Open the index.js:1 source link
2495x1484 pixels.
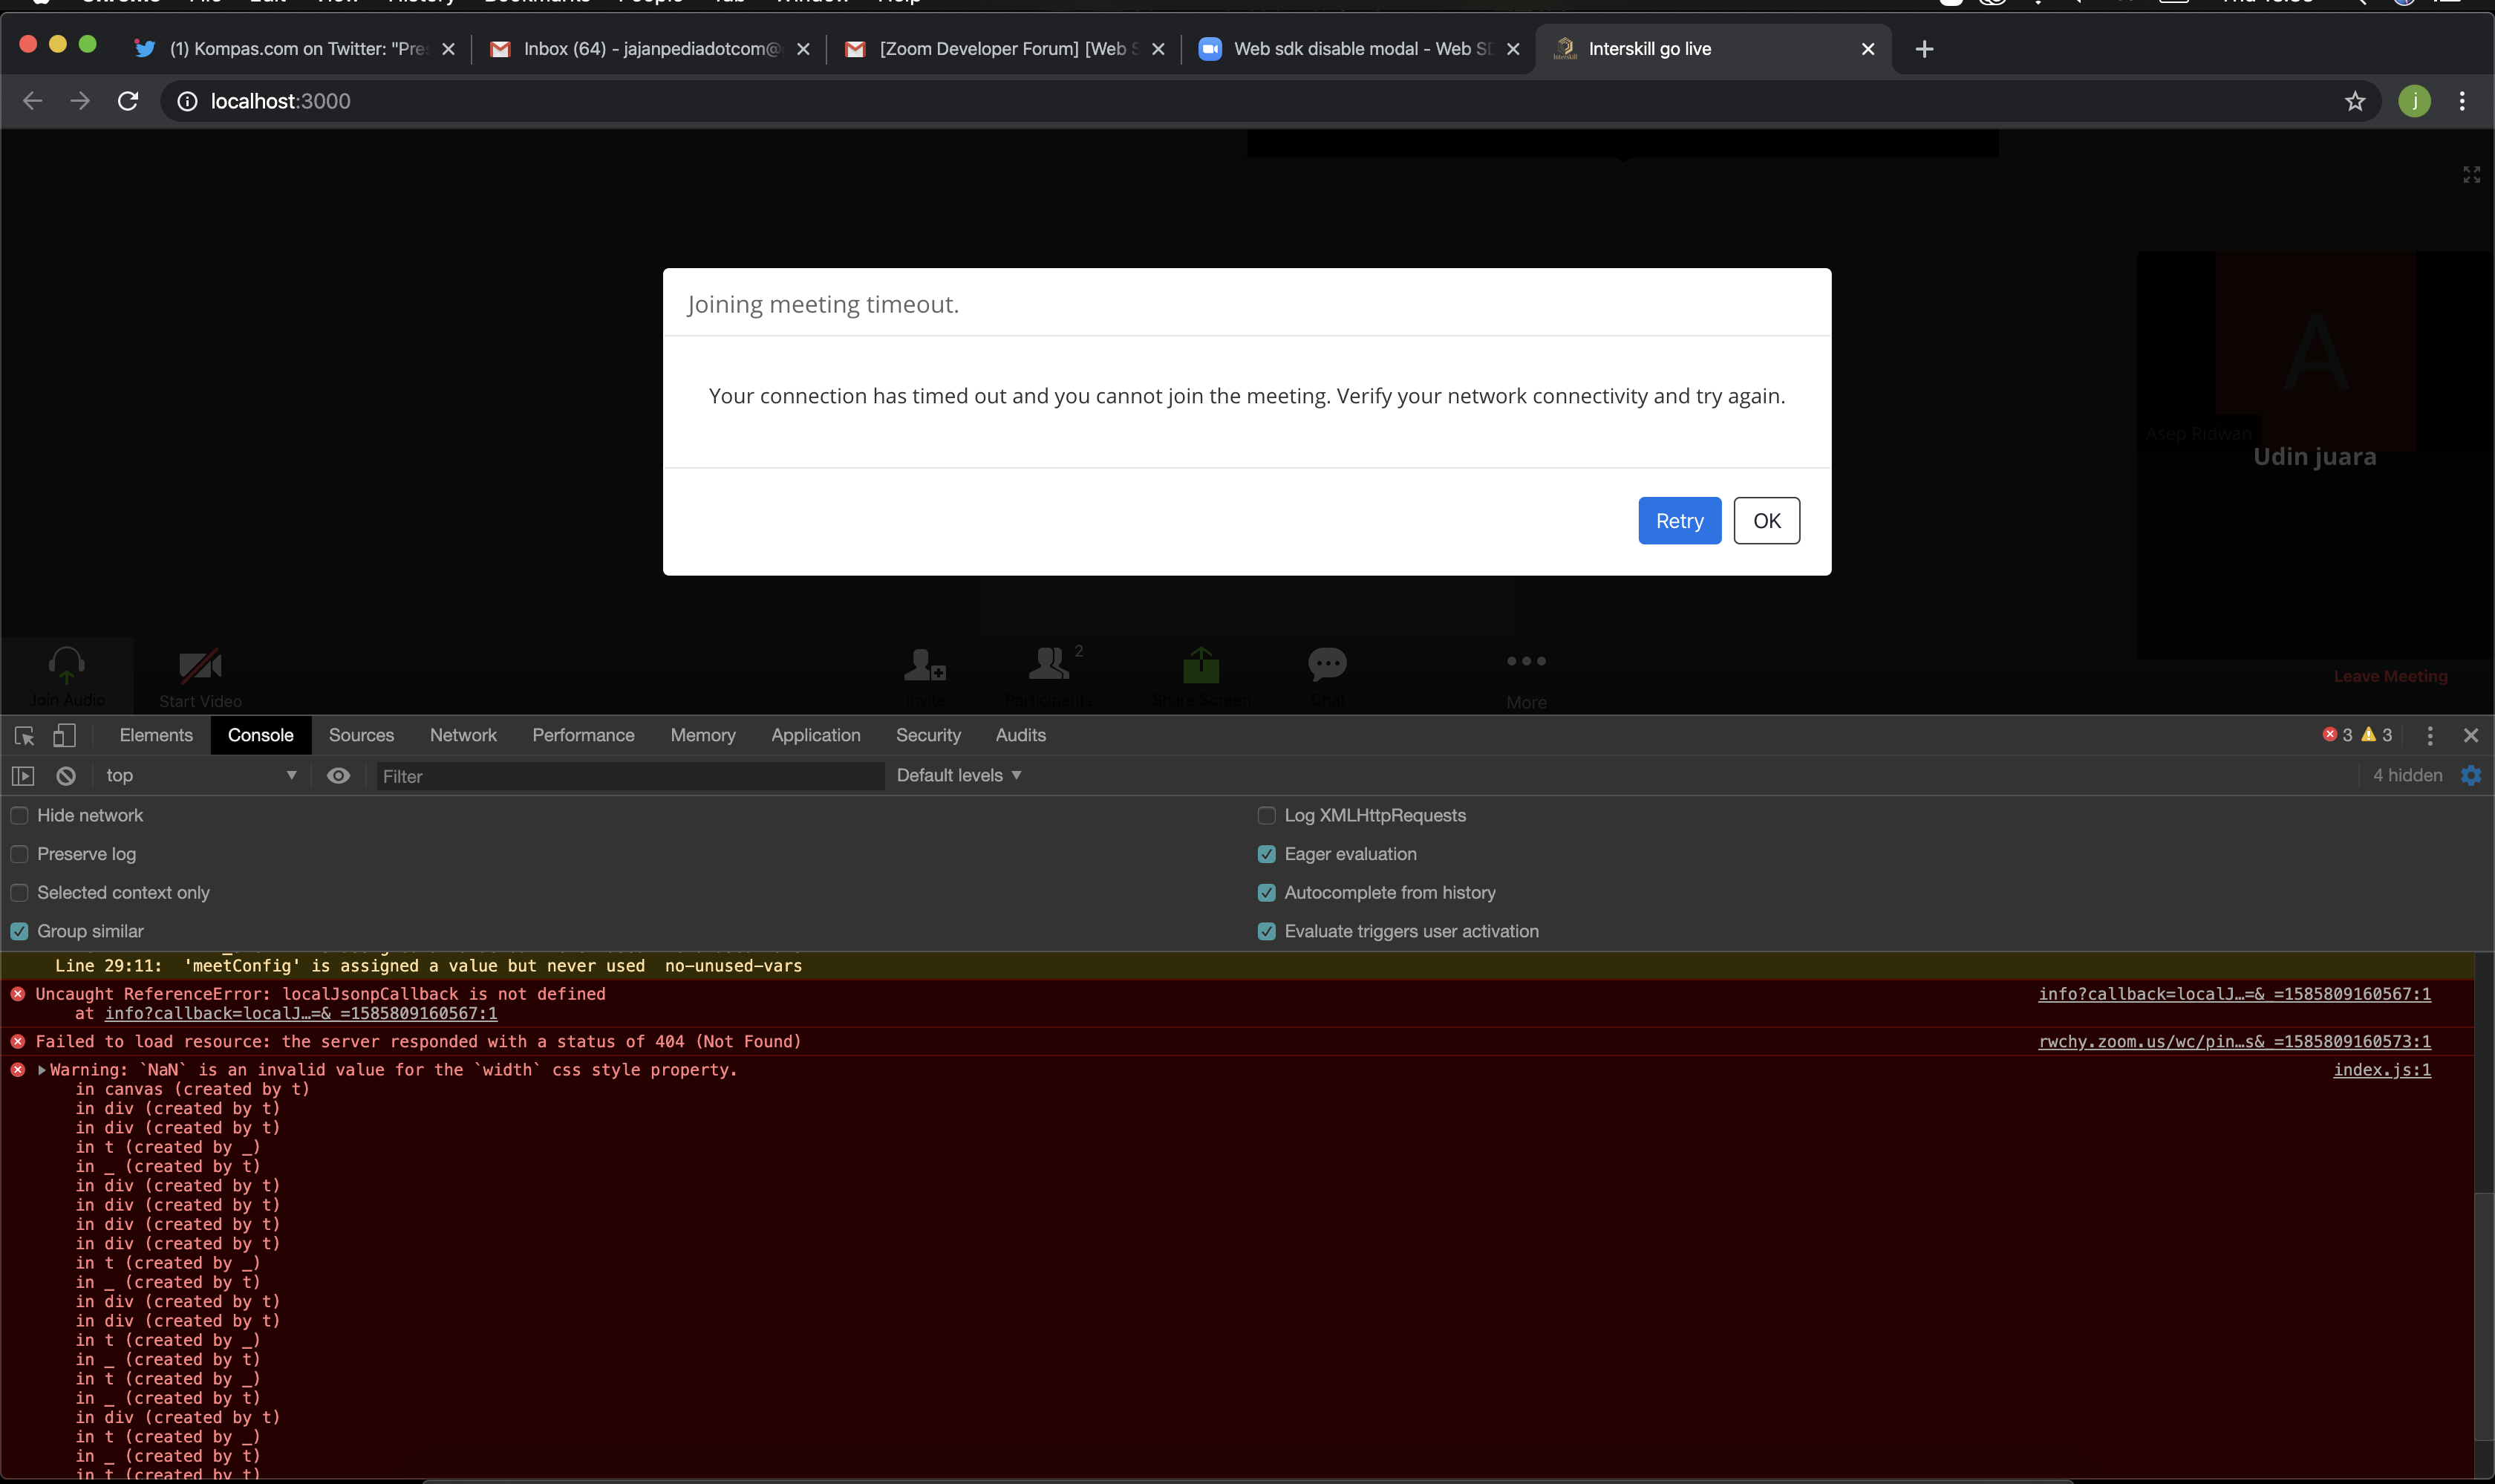click(2382, 1070)
